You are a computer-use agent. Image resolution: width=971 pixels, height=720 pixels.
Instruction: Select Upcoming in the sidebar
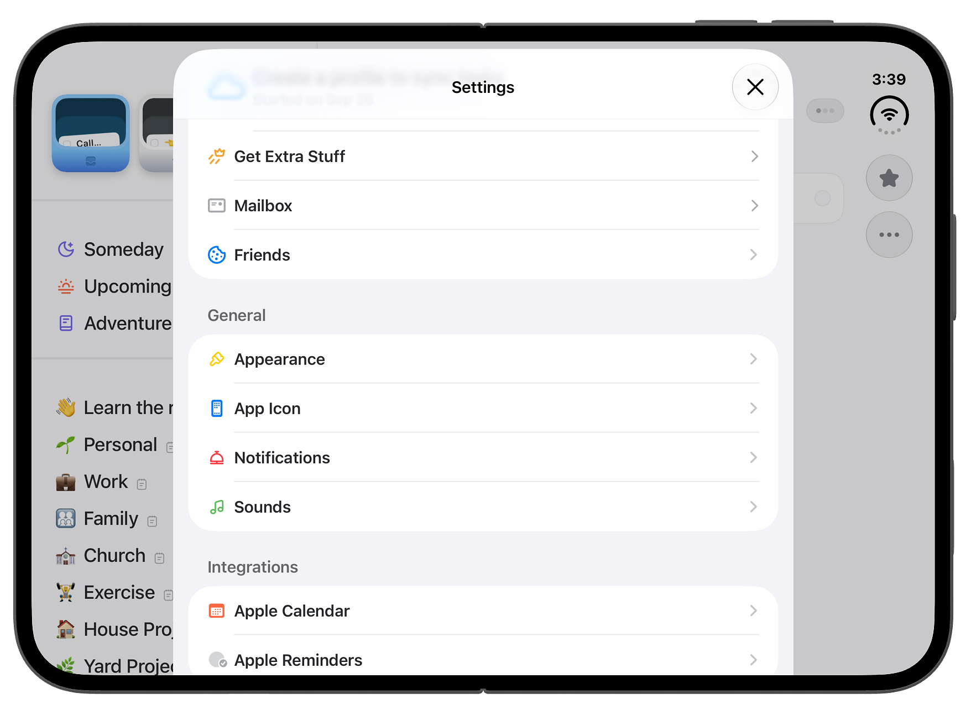[114, 286]
